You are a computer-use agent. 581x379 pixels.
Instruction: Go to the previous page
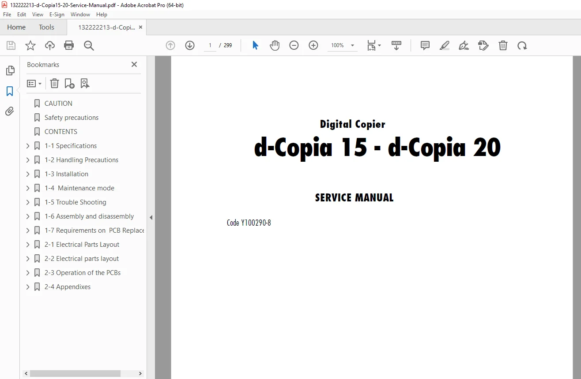170,45
